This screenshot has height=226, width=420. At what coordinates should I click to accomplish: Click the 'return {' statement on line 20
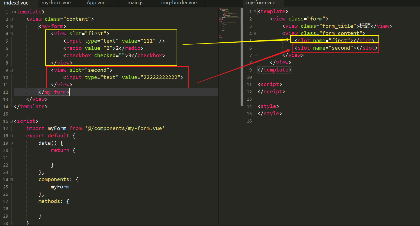63,150
